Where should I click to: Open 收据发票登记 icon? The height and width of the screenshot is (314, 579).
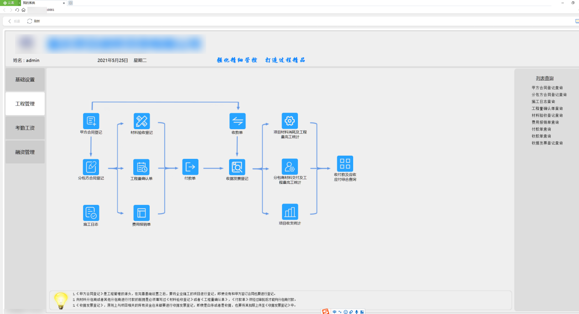[x=237, y=167]
